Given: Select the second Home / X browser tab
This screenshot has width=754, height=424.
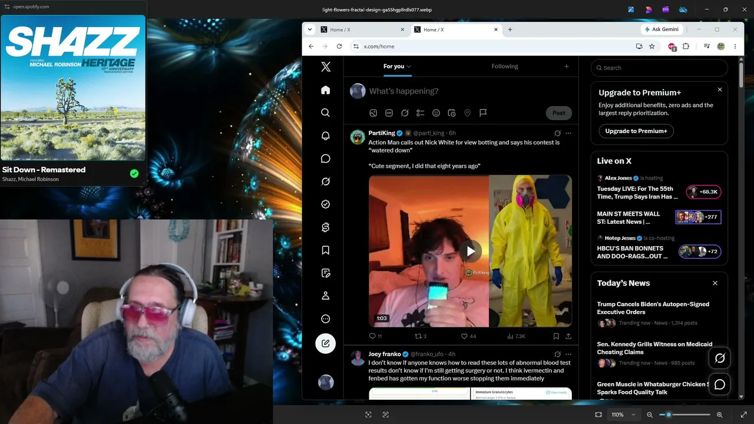Looking at the screenshot, I should pyautogui.click(x=455, y=29).
